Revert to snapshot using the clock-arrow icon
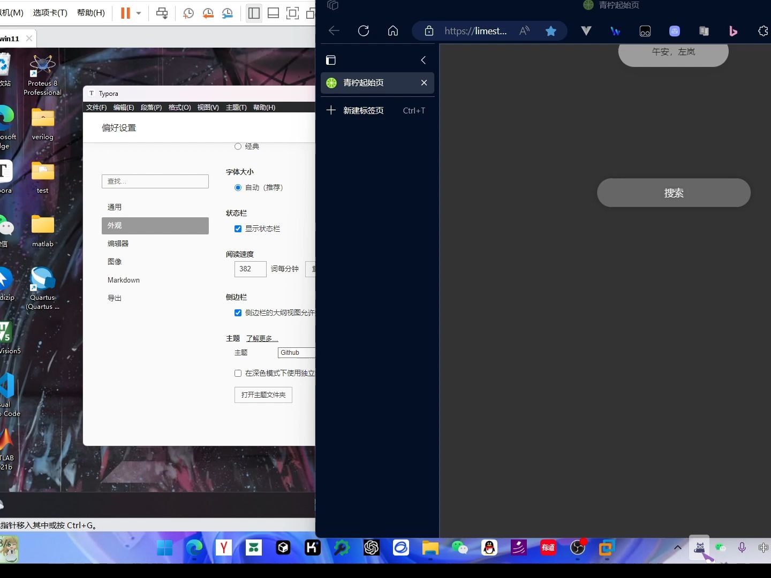 pyautogui.click(x=208, y=13)
